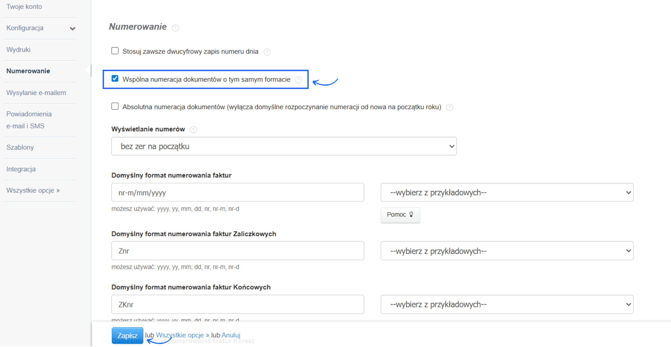The height and width of the screenshot is (347, 671).
Task: Click help icon next to Wyświetlanie numerów
Action: (193, 130)
